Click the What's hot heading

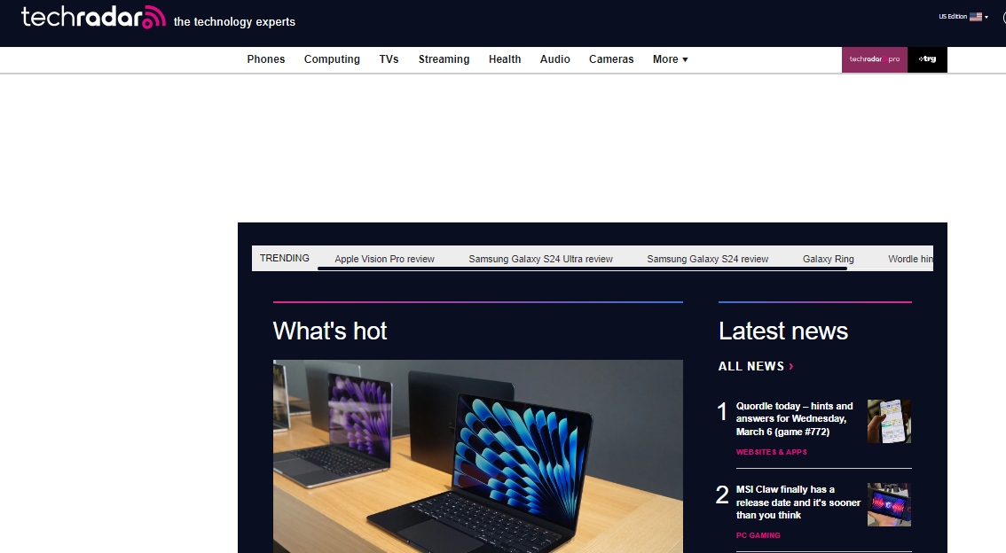330,331
